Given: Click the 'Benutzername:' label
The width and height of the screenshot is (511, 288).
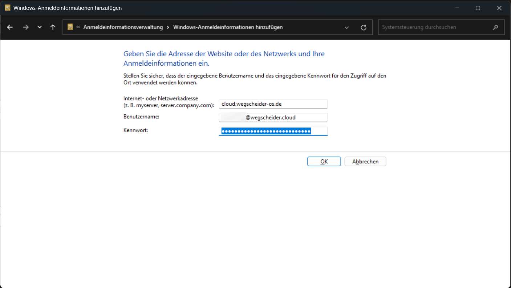Looking at the screenshot, I should [141, 117].
